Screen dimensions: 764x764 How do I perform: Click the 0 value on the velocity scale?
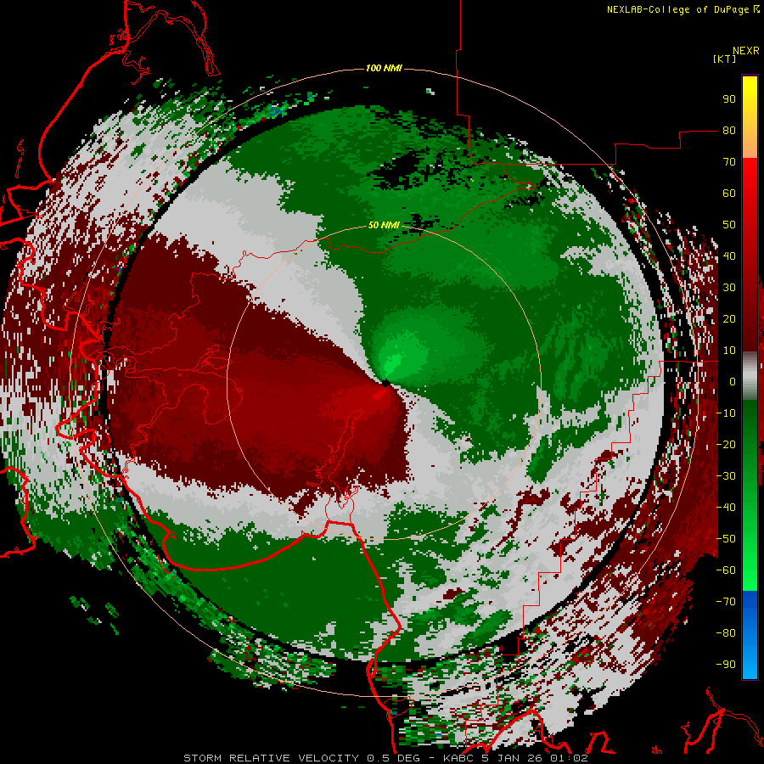point(733,382)
